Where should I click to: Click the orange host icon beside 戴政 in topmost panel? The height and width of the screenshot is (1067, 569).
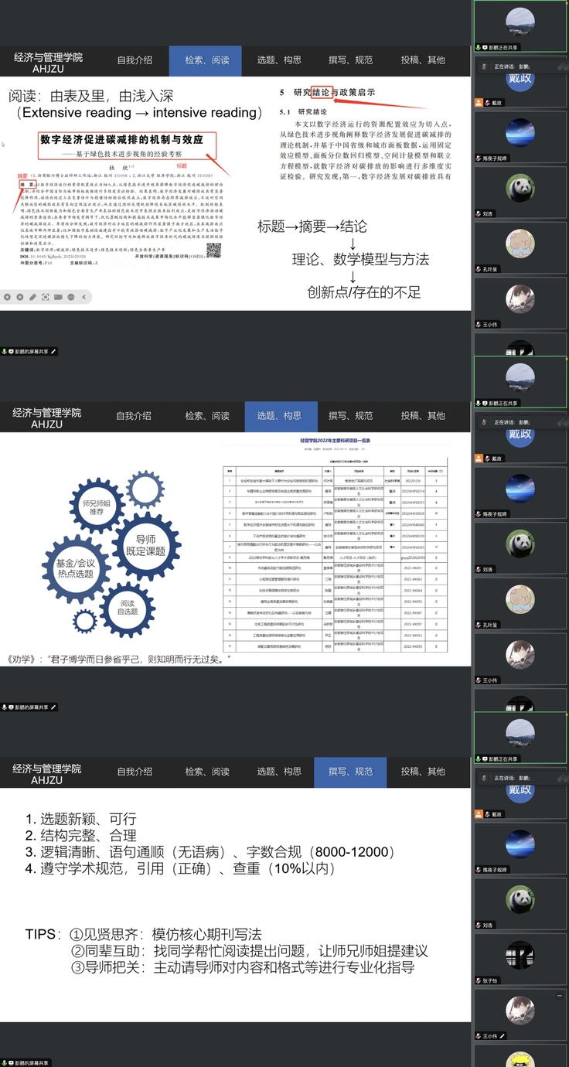[x=479, y=102]
